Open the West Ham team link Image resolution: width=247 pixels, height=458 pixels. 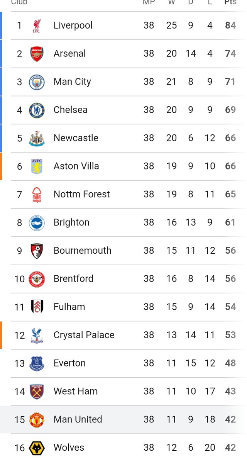(76, 391)
